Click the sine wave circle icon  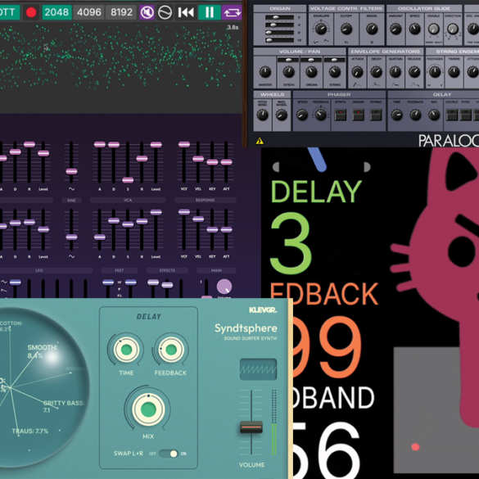tap(165, 12)
